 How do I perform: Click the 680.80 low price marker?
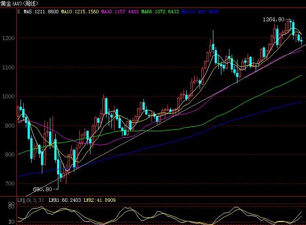click(x=43, y=189)
